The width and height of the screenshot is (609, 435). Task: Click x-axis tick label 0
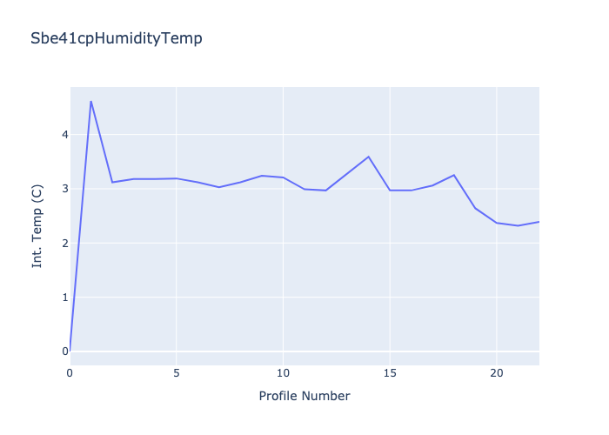[70, 373]
